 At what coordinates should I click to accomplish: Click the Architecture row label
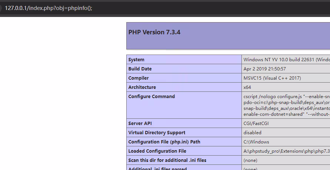point(142,87)
